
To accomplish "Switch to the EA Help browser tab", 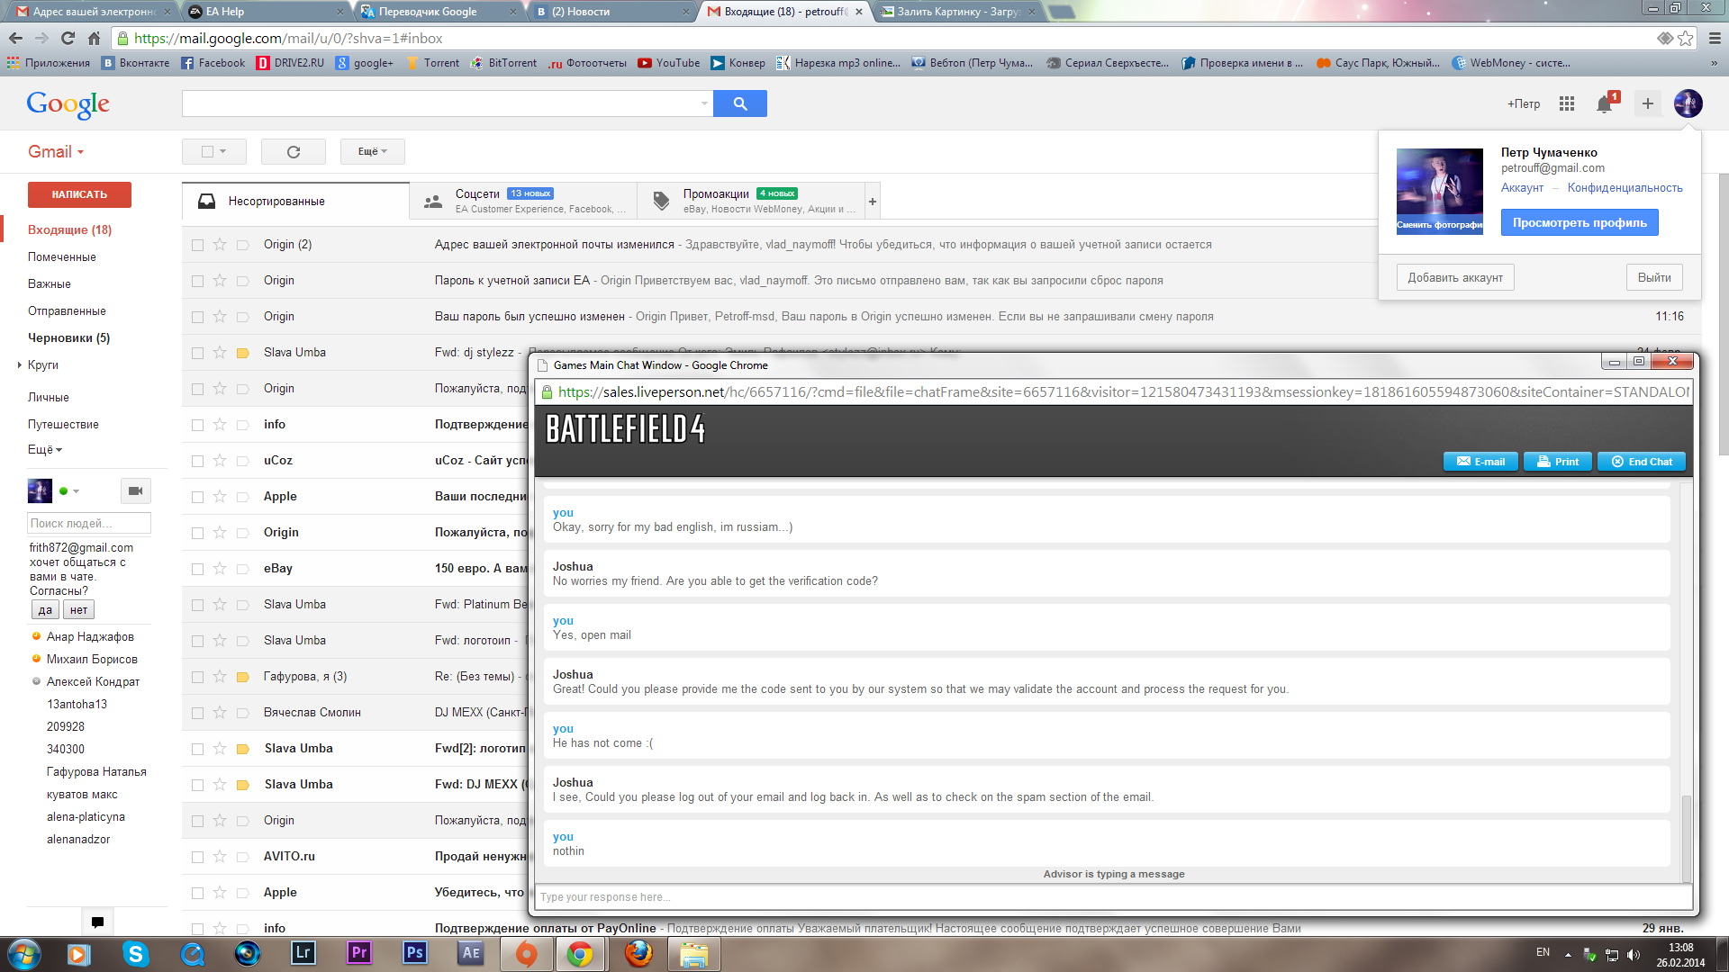I will click(x=267, y=12).
